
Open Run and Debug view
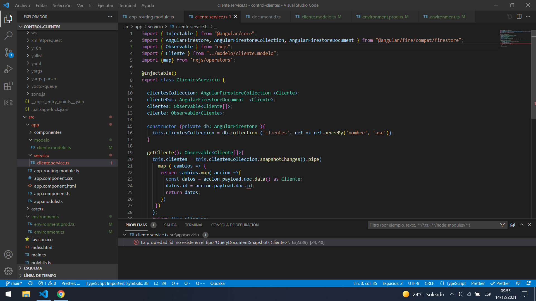8,69
